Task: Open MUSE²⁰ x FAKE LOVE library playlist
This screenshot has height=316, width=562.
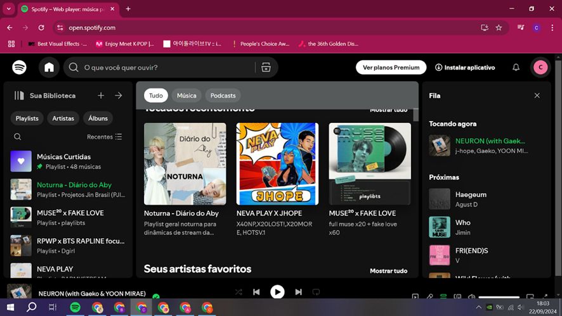Action: [68, 217]
